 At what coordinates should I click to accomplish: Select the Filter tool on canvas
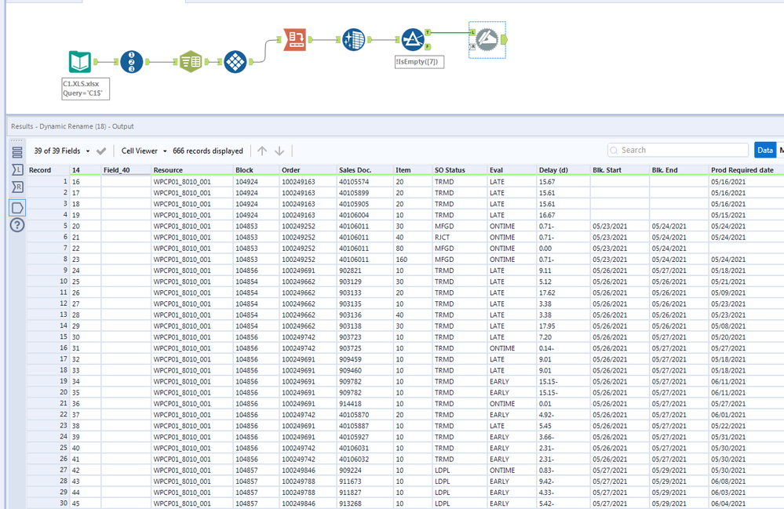point(413,39)
